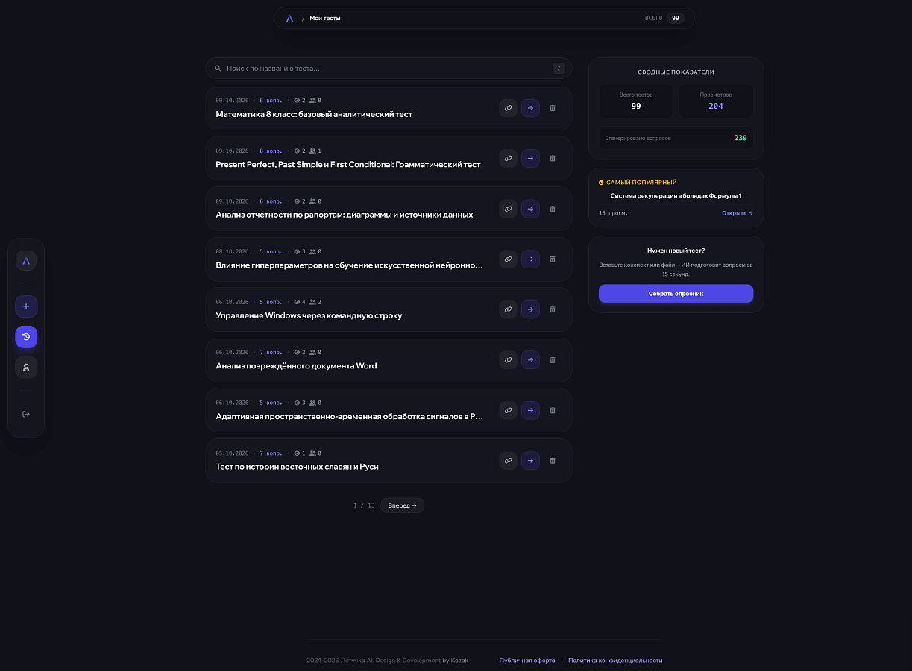912x671 pixels.
Task: Open the most popular test via Открыть
Action: click(738, 213)
